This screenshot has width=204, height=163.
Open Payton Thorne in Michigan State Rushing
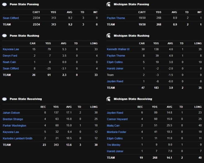116,56
